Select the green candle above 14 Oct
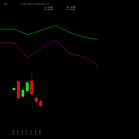Image resolution: width=139 pixels, height=139 pixels. coord(27,87)
